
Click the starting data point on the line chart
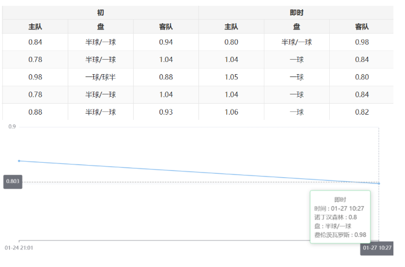pos(19,161)
